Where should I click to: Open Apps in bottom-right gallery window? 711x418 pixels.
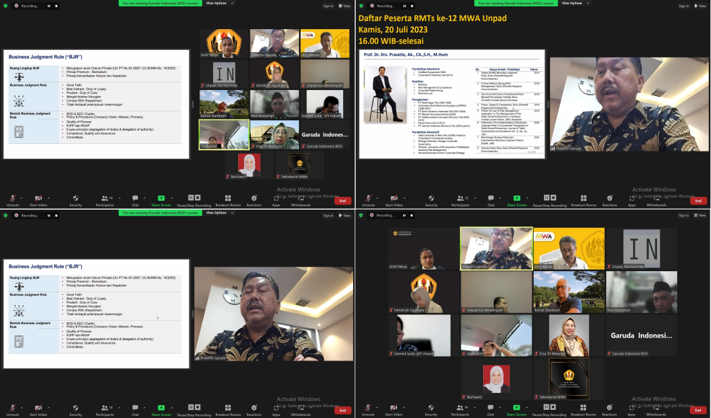coord(631,410)
